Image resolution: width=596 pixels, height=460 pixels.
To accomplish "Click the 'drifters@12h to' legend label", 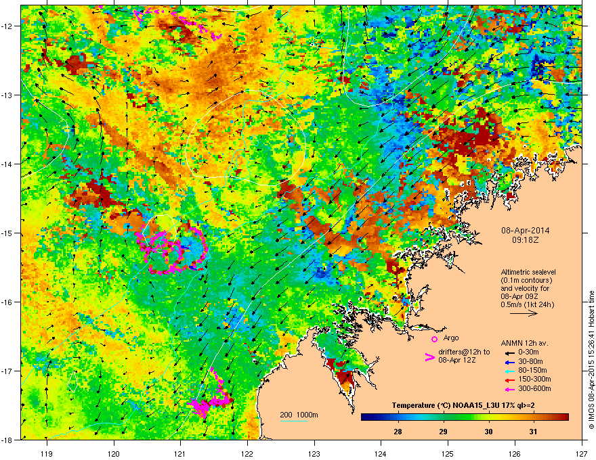I will tap(464, 352).
